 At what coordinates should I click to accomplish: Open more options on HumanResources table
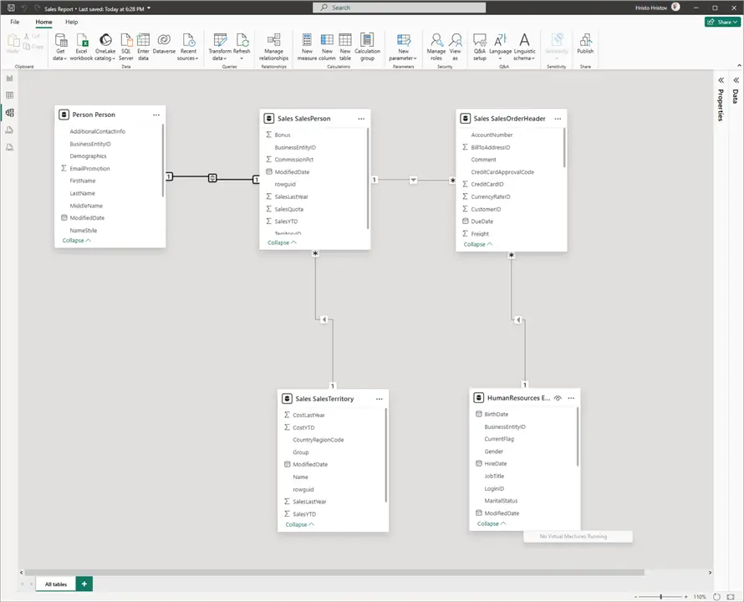point(571,398)
